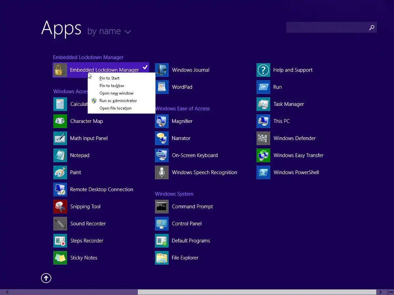This screenshot has width=394, height=295.
Task: Click the Default Programs label
Action: 191,241
